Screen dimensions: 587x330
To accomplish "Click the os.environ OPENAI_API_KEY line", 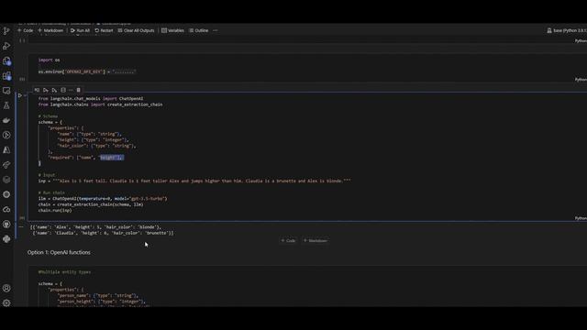I will [87, 71].
